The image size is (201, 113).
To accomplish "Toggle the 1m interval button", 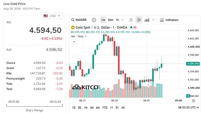I will (x=103, y=20).
